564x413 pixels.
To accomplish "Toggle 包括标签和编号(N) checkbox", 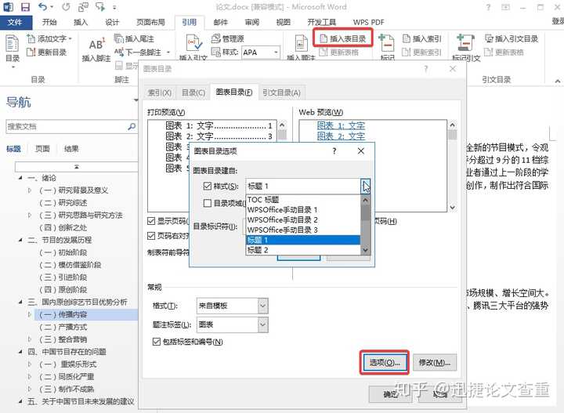I will click(x=157, y=342).
